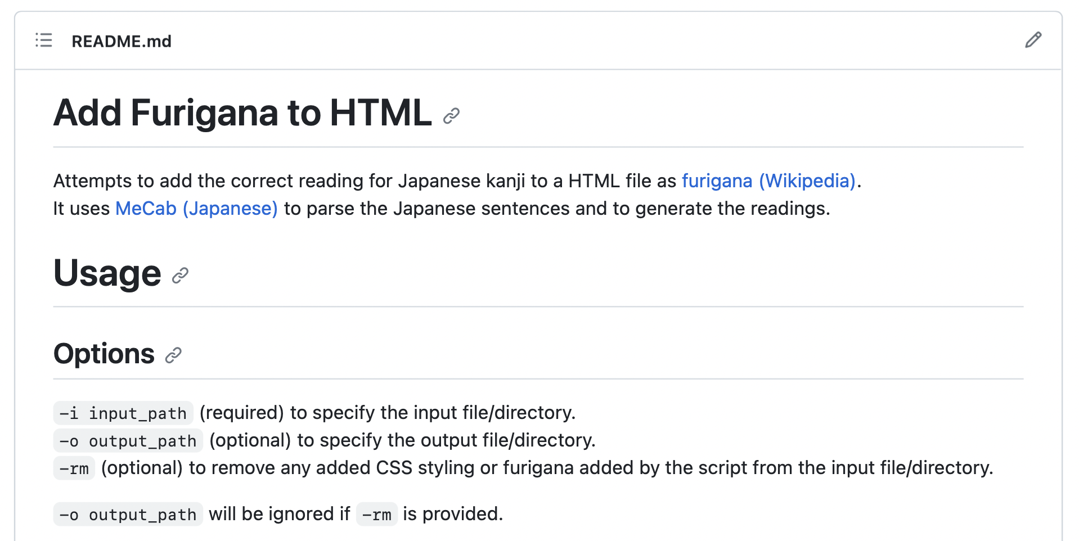
Task: Click the edit pencil icon for README.md
Action: [x=1033, y=40]
